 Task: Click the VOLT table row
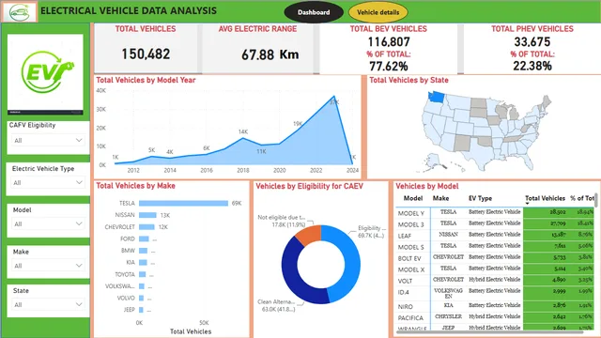coord(495,281)
